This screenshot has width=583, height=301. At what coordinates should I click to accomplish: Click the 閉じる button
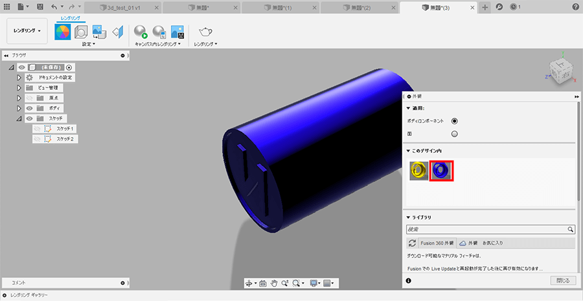[x=562, y=280]
